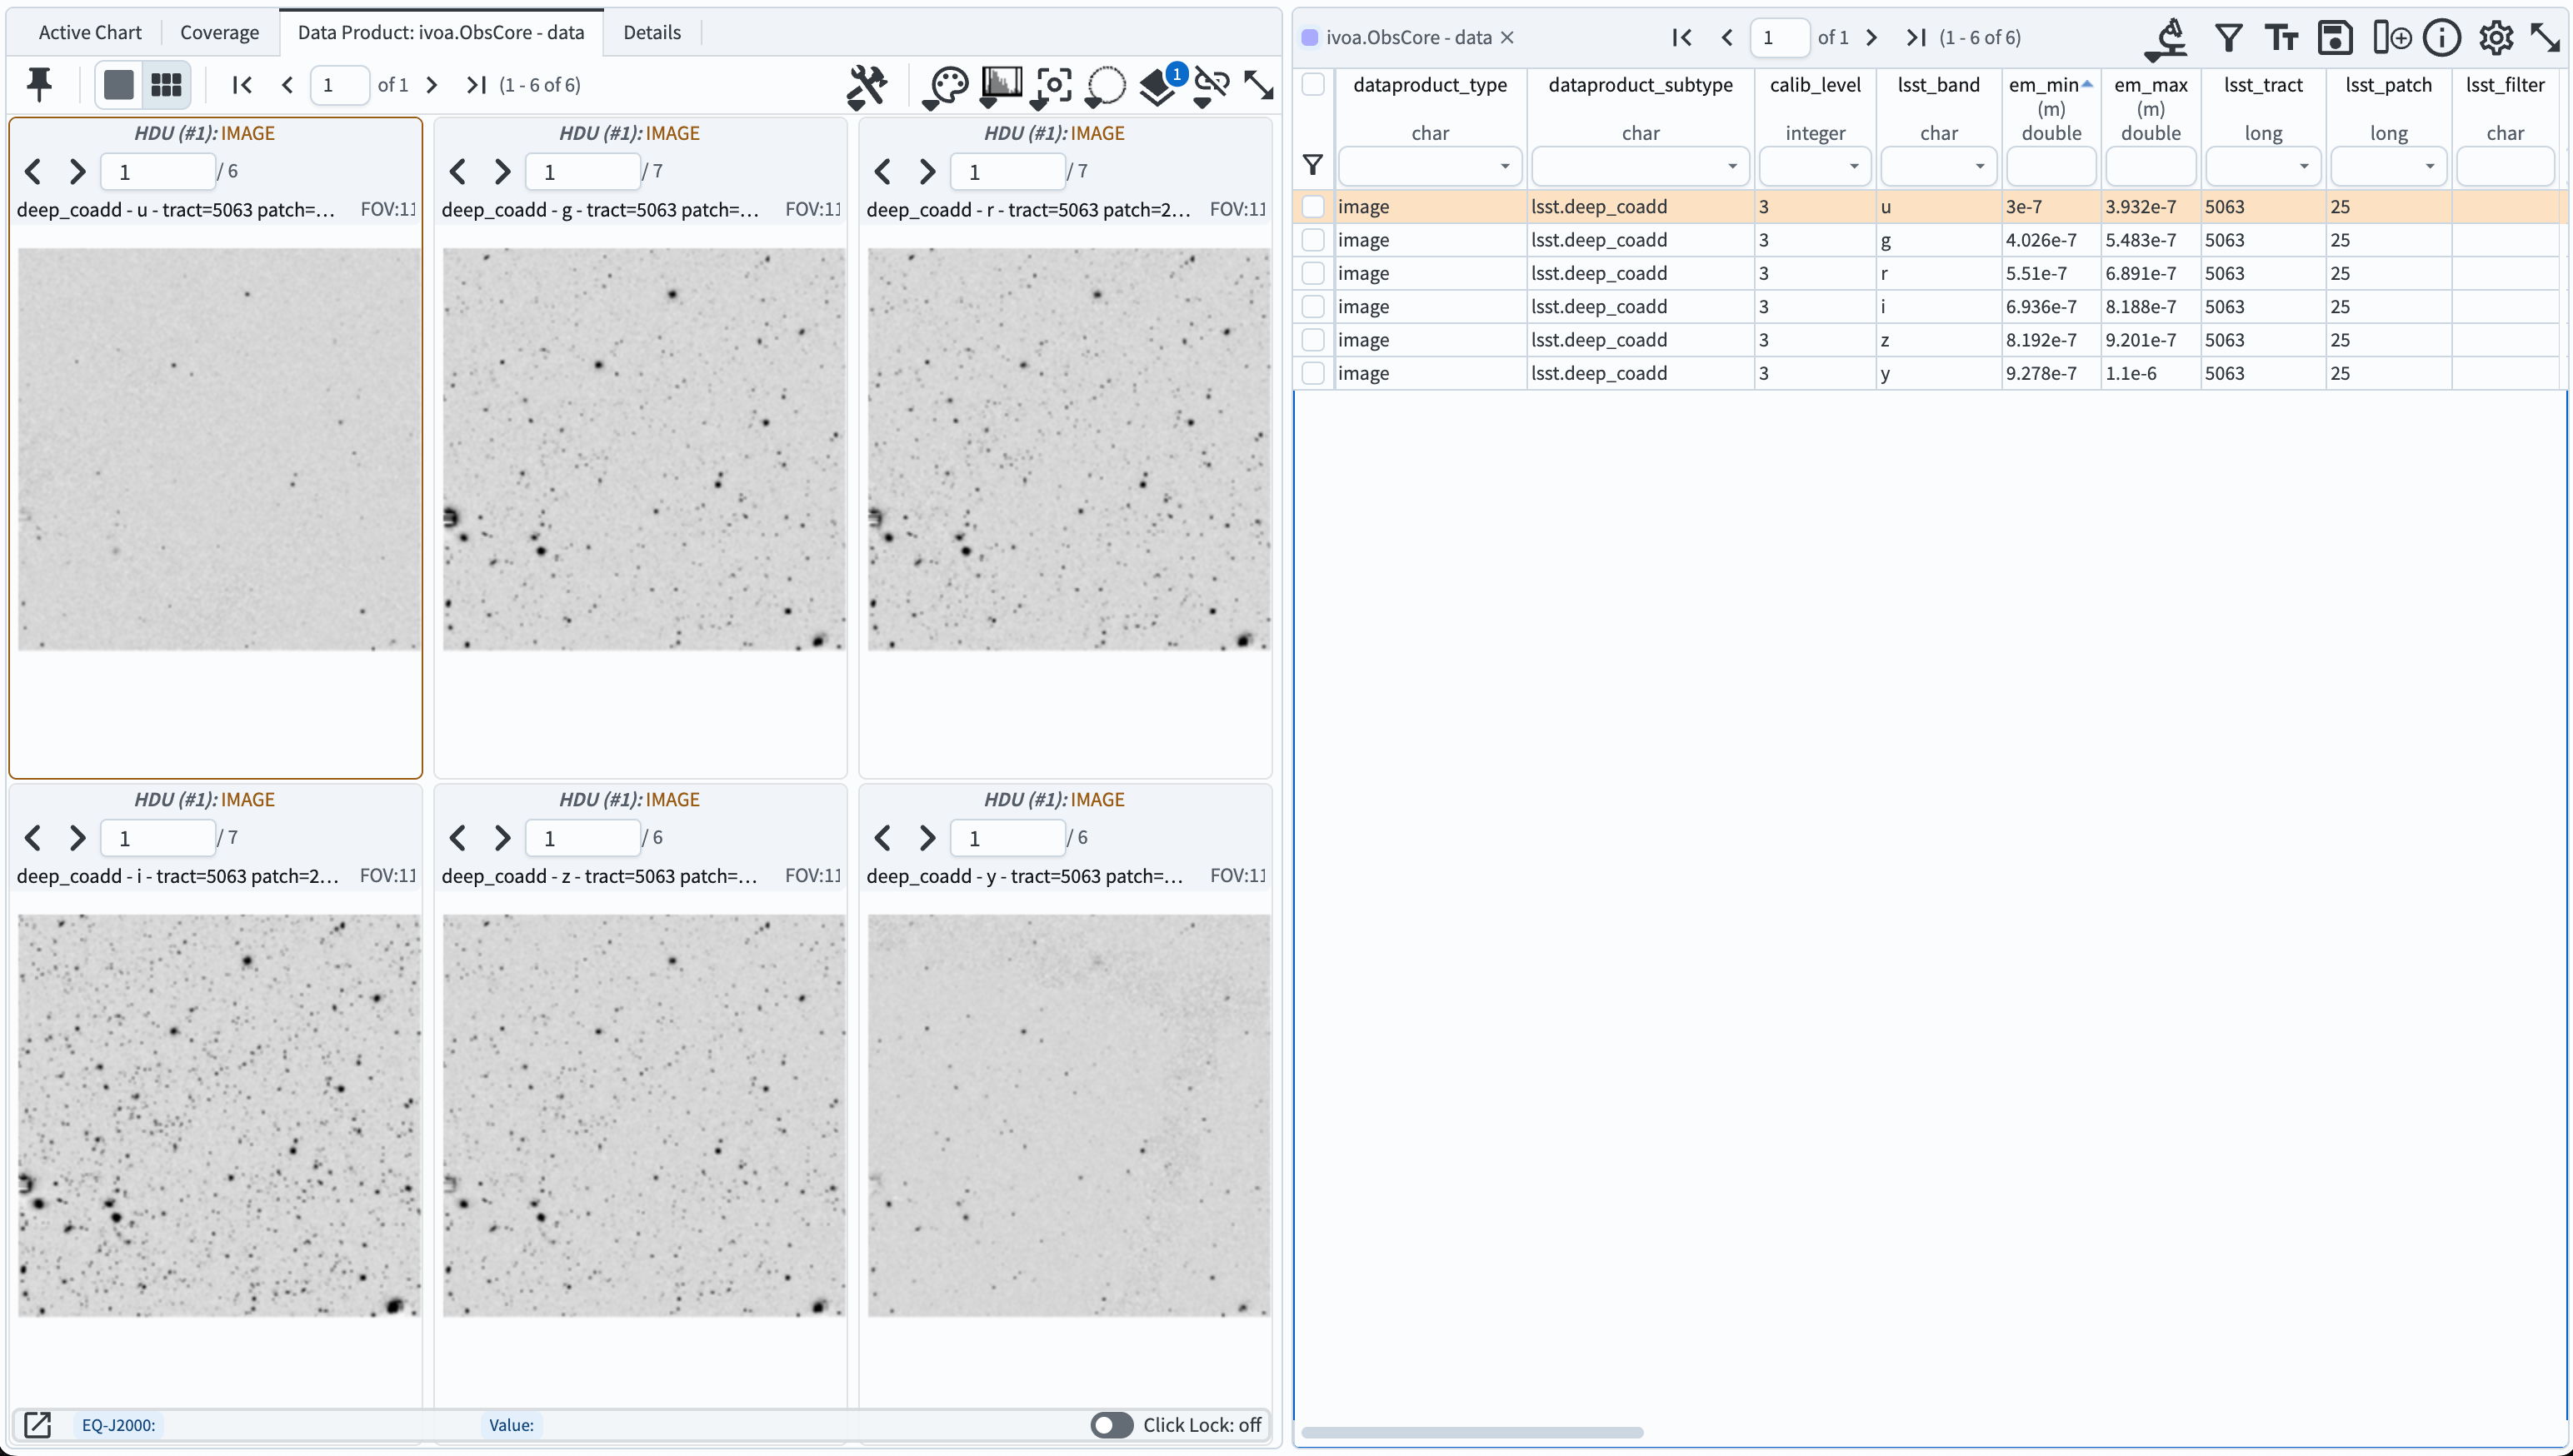Show table info dialog

pyautogui.click(x=2442, y=38)
